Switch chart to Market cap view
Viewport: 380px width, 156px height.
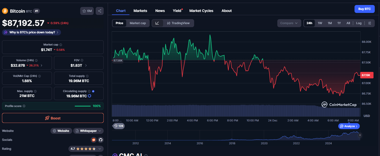pos(138,23)
